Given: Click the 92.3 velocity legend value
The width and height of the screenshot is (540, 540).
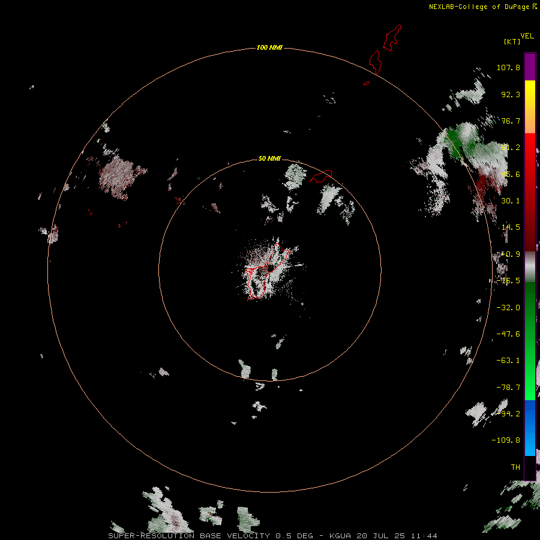Looking at the screenshot, I should (x=511, y=94).
